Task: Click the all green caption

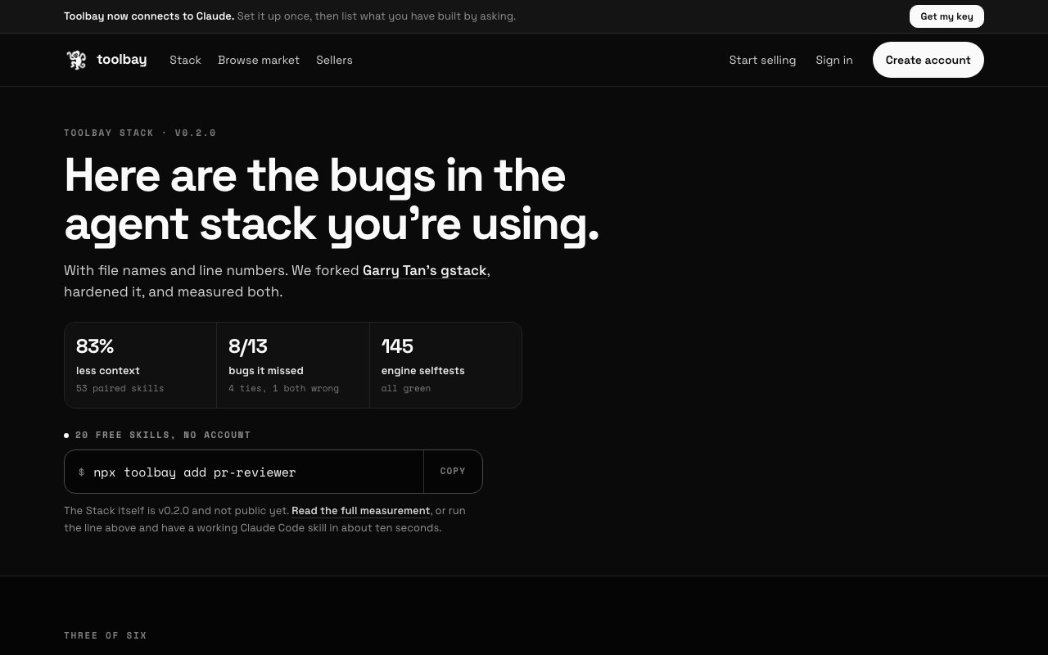Action: click(x=405, y=388)
